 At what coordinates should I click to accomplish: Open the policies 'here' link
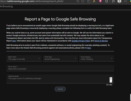click(x=89, y=48)
